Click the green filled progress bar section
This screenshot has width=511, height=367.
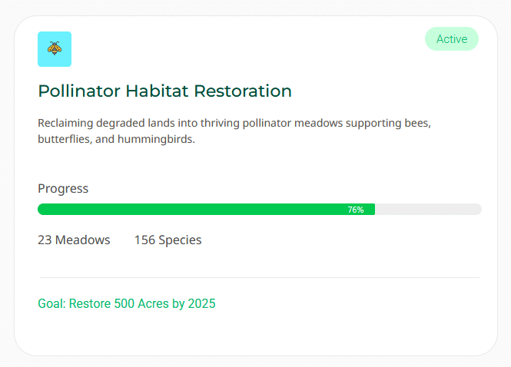pos(192,210)
